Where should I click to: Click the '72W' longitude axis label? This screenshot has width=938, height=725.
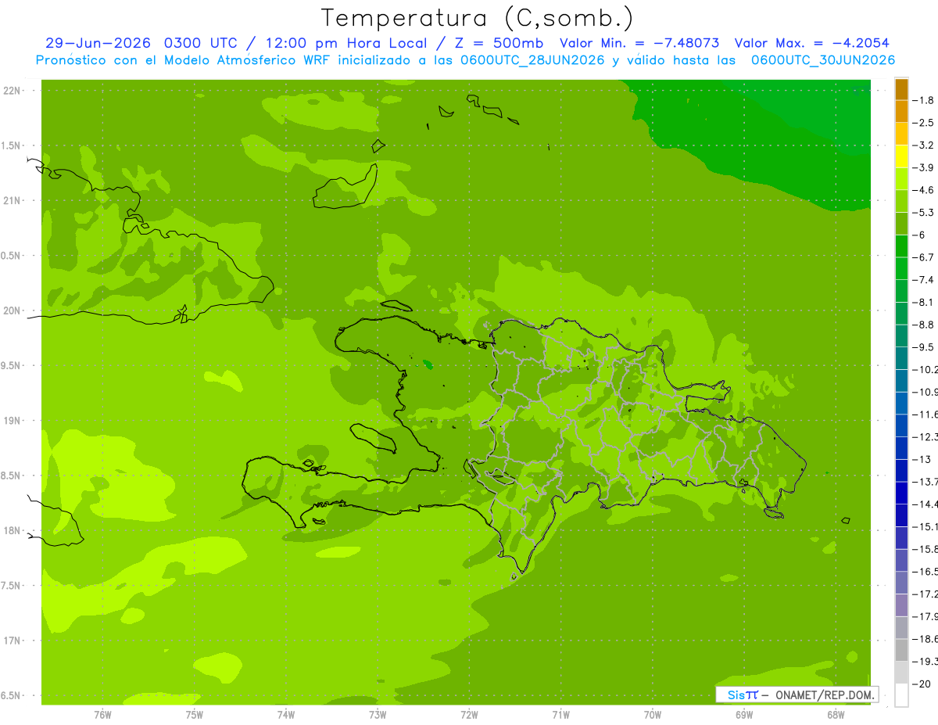click(469, 714)
